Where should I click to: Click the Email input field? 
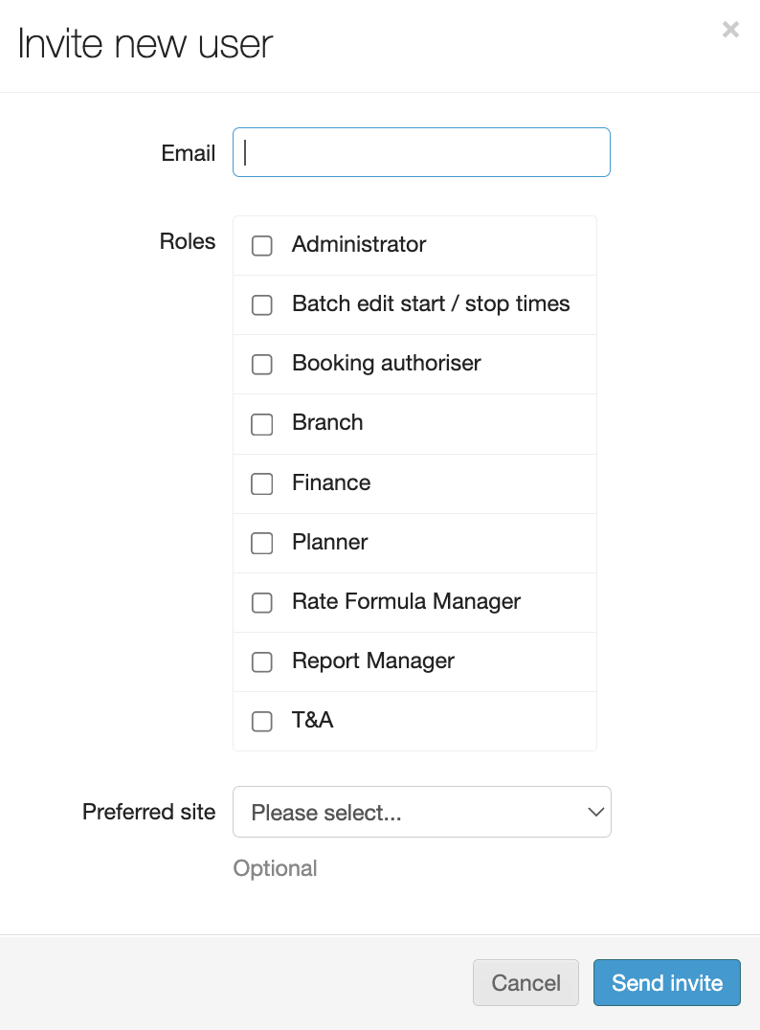click(421, 152)
